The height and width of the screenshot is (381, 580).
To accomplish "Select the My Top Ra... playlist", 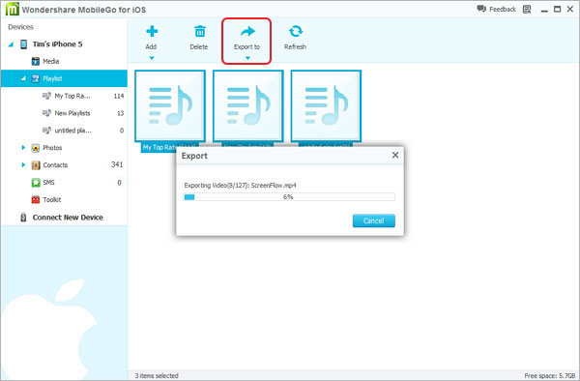I will [72, 96].
